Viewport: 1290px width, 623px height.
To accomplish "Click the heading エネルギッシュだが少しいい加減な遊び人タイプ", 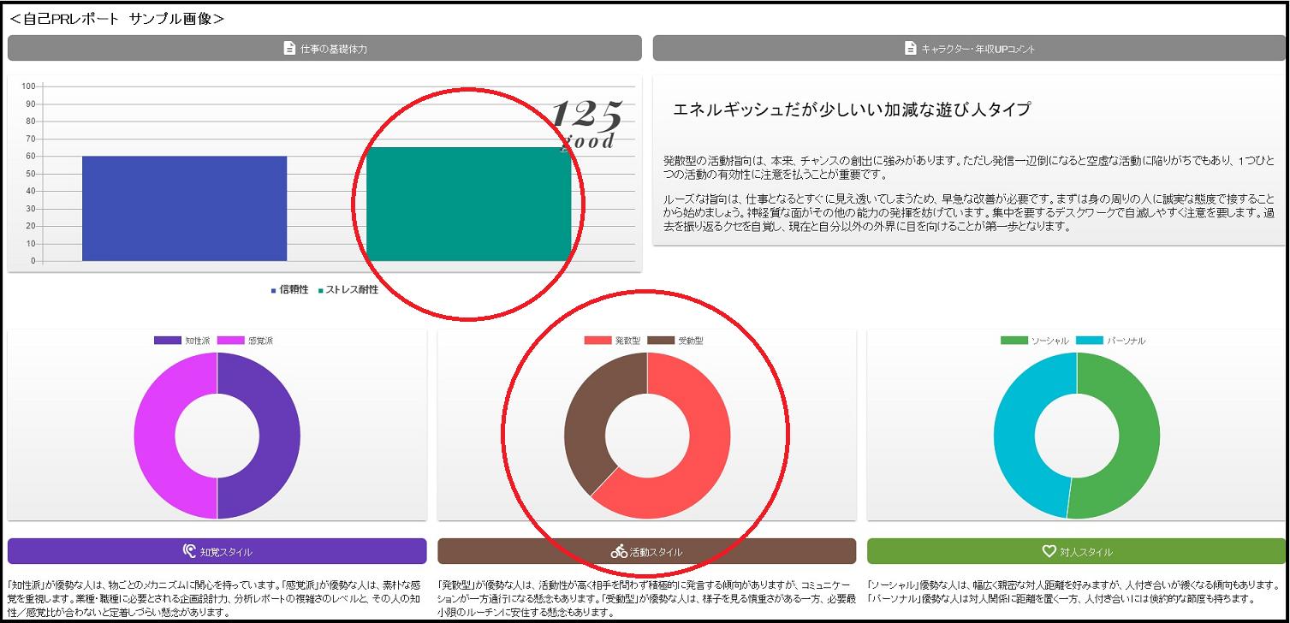I will pyautogui.click(x=852, y=110).
